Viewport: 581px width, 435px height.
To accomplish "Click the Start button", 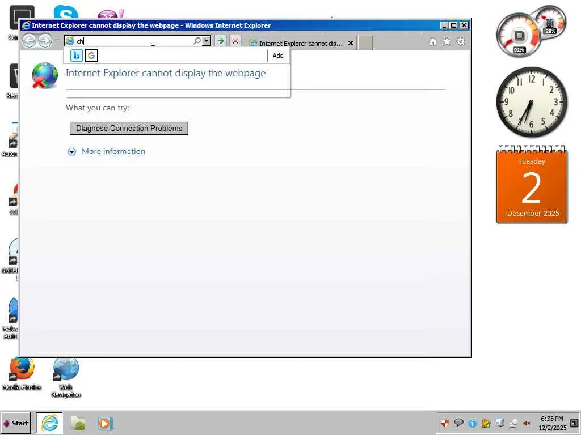I will [15, 423].
